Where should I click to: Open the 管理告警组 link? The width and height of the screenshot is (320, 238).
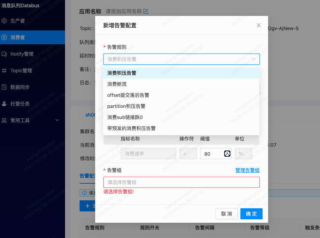[247, 170]
